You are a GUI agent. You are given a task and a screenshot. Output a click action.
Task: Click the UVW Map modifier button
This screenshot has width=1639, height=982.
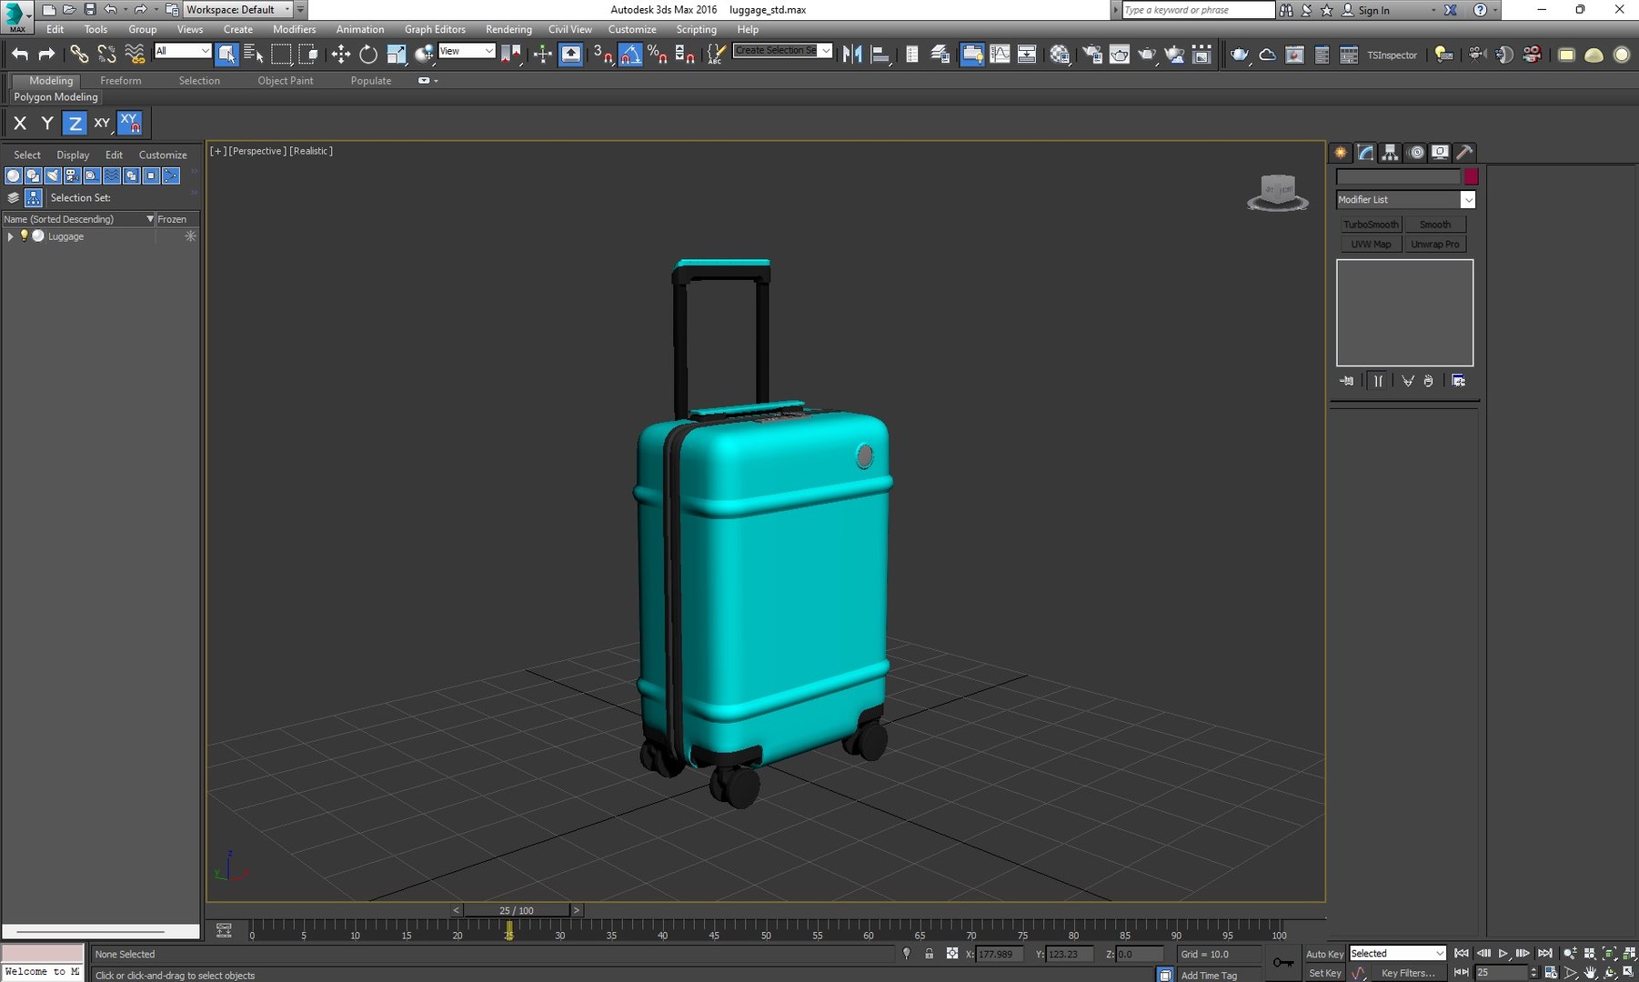click(1371, 245)
